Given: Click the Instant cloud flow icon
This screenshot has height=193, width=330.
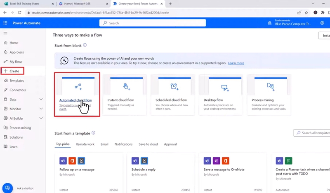Looking at the screenshot, I should (127, 86).
